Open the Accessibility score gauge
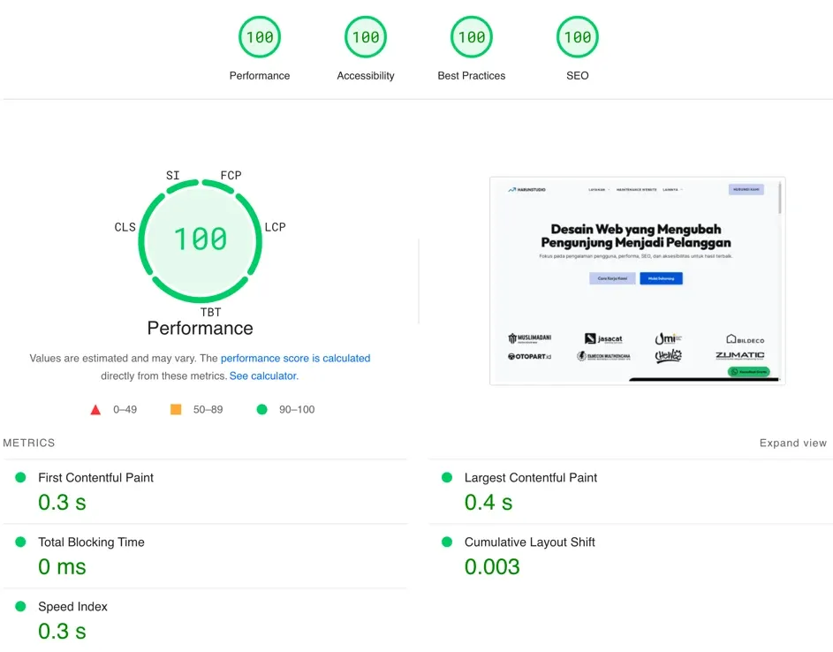This screenshot has width=833, height=652. (366, 37)
